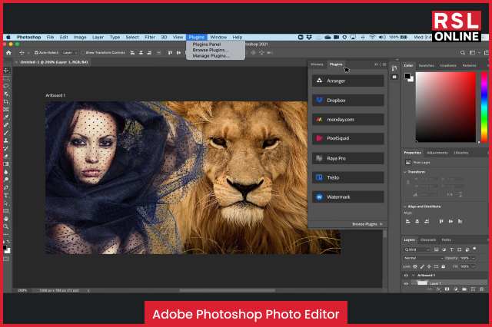The width and height of the screenshot is (492, 327).
Task: Click the foreground color swatch in Color panel
Action: point(407,76)
